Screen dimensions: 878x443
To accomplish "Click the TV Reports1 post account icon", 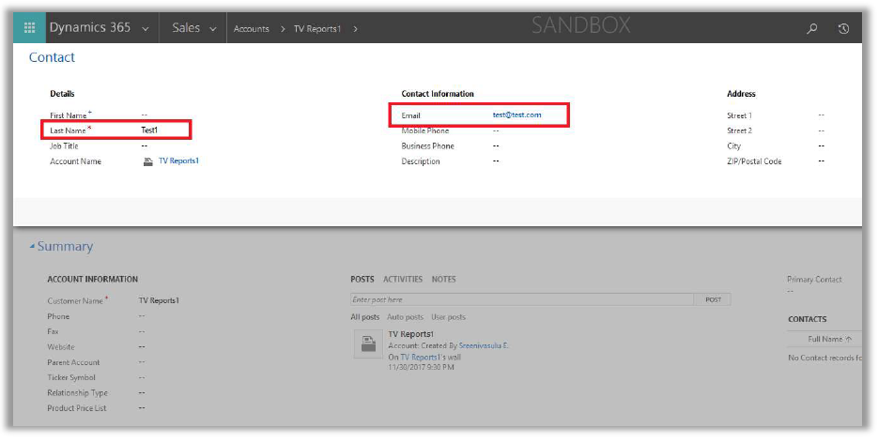I will point(365,346).
